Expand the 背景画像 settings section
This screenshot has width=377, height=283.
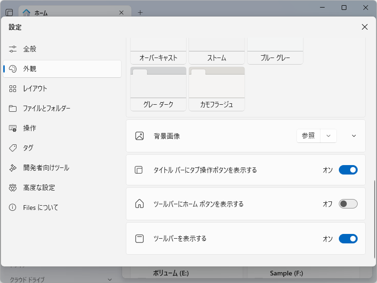coord(352,136)
